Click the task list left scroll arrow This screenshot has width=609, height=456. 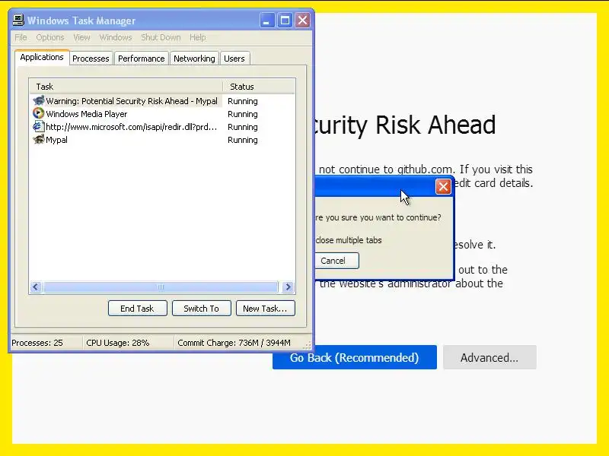coord(36,287)
